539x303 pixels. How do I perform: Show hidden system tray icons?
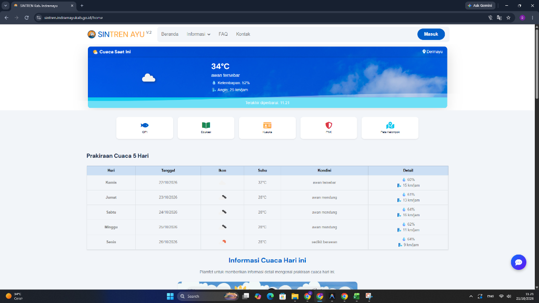tap(471, 296)
